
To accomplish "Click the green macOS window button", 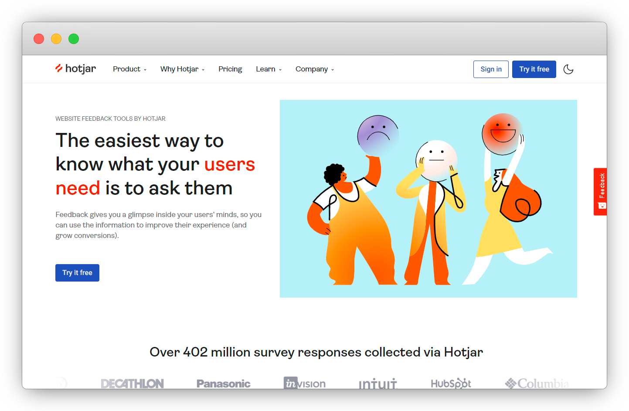I will (x=74, y=39).
